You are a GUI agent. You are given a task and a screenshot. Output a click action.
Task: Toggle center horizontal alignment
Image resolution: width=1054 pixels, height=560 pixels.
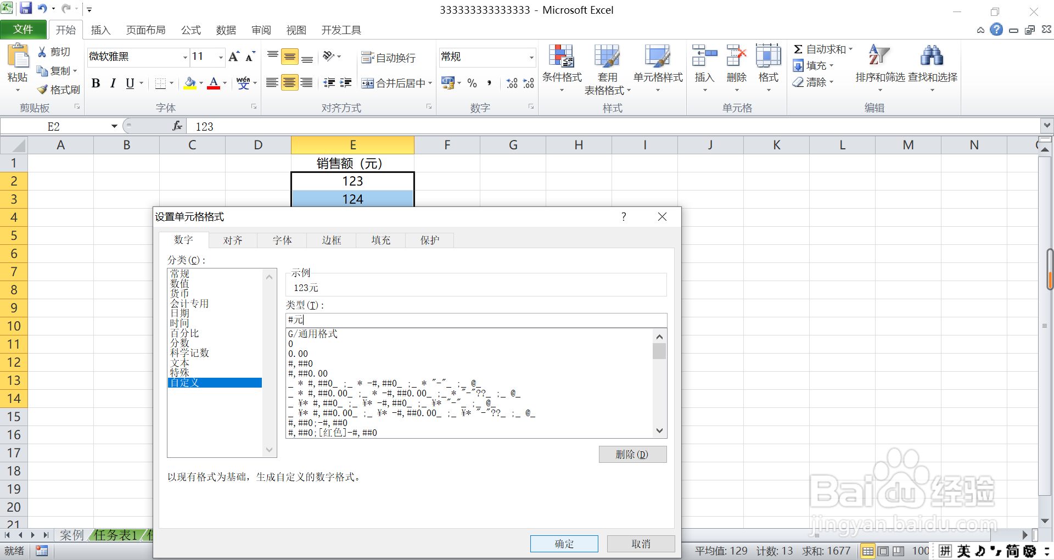290,83
